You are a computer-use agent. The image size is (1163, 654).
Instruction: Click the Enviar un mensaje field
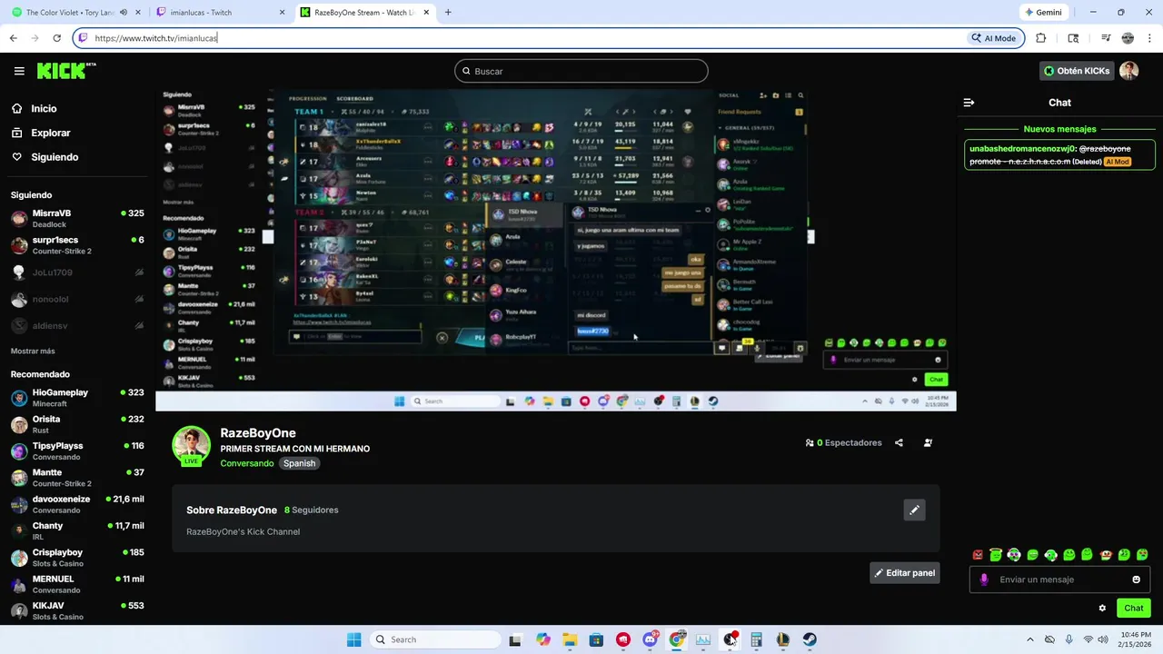tap(1061, 580)
